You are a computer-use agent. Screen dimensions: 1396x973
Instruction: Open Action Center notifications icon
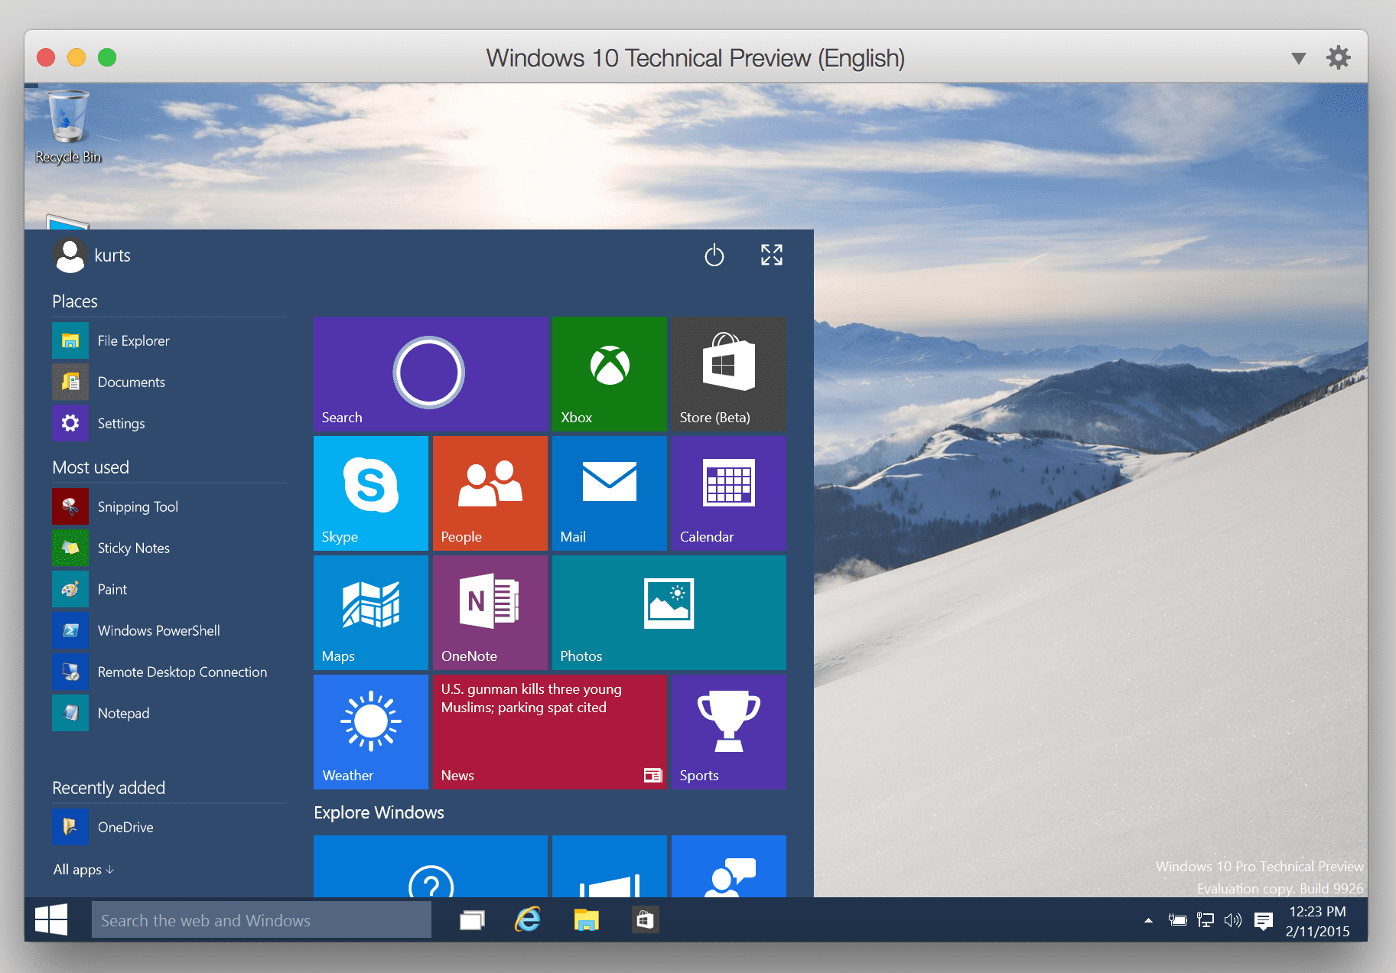[1264, 921]
